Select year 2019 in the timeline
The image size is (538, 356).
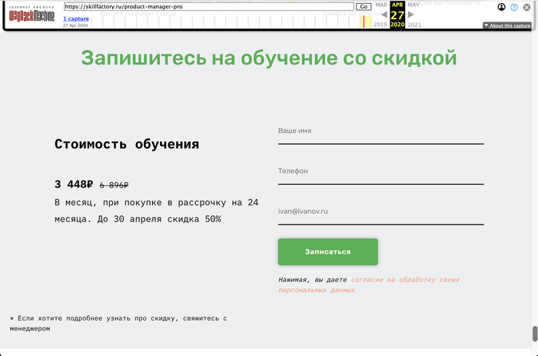[380, 25]
